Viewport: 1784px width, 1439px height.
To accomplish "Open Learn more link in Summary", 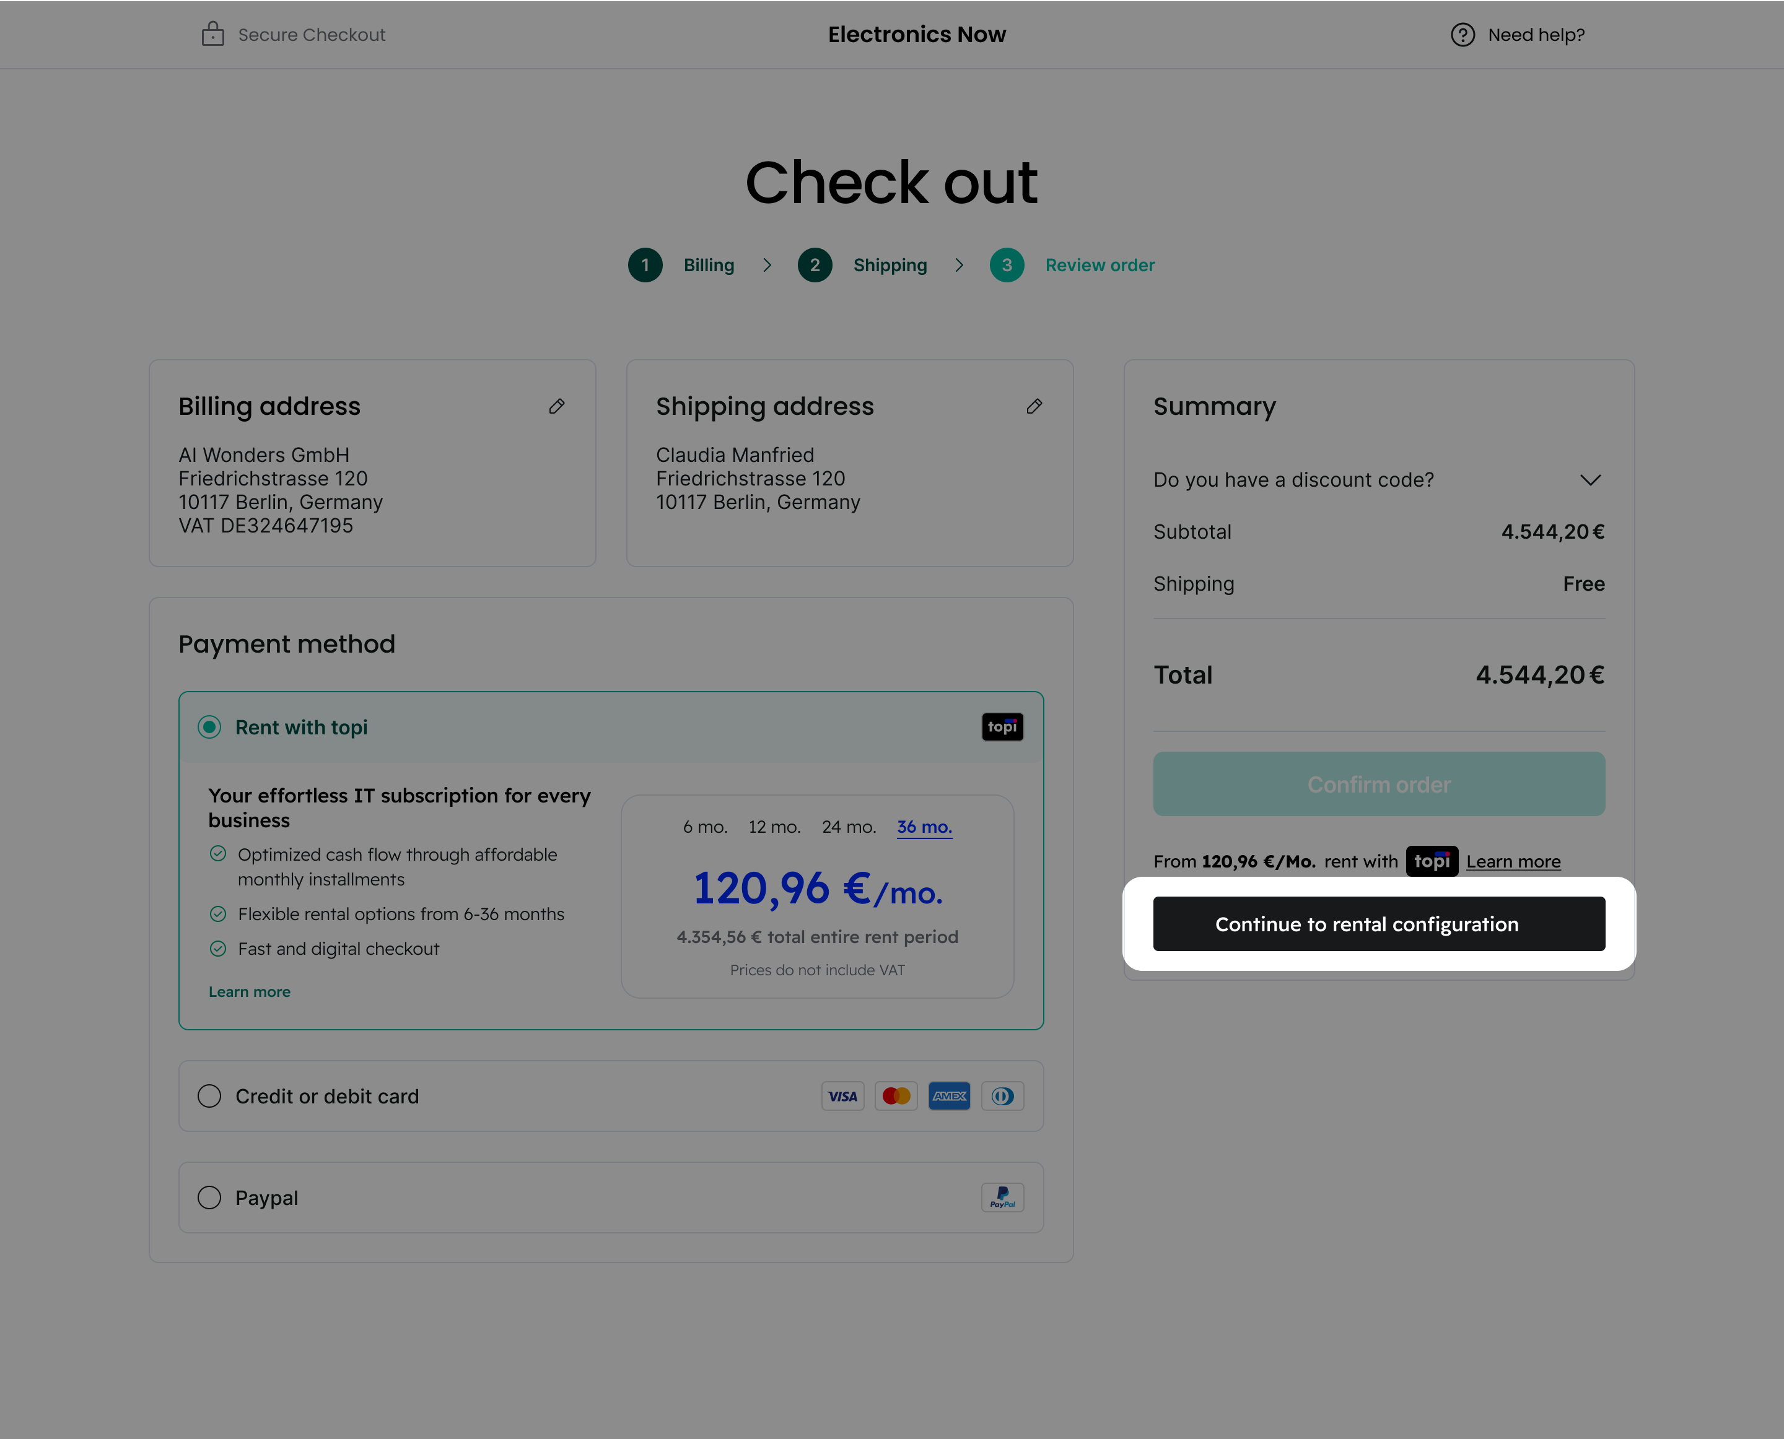I will (1513, 861).
